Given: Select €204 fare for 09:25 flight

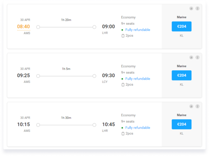Looking at the screenshot, I should click(181, 75).
